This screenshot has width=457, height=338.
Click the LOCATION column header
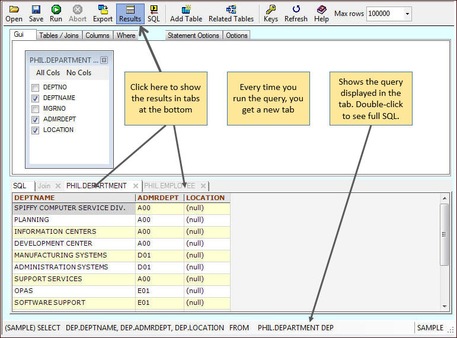tap(207, 198)
